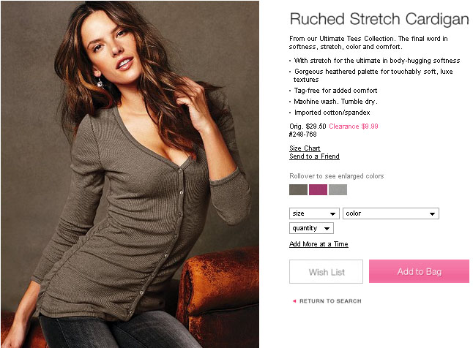Click the cardigan product photo
This screenshot has width=473, height=348.
pyautogui.click(x=130, y=174)
